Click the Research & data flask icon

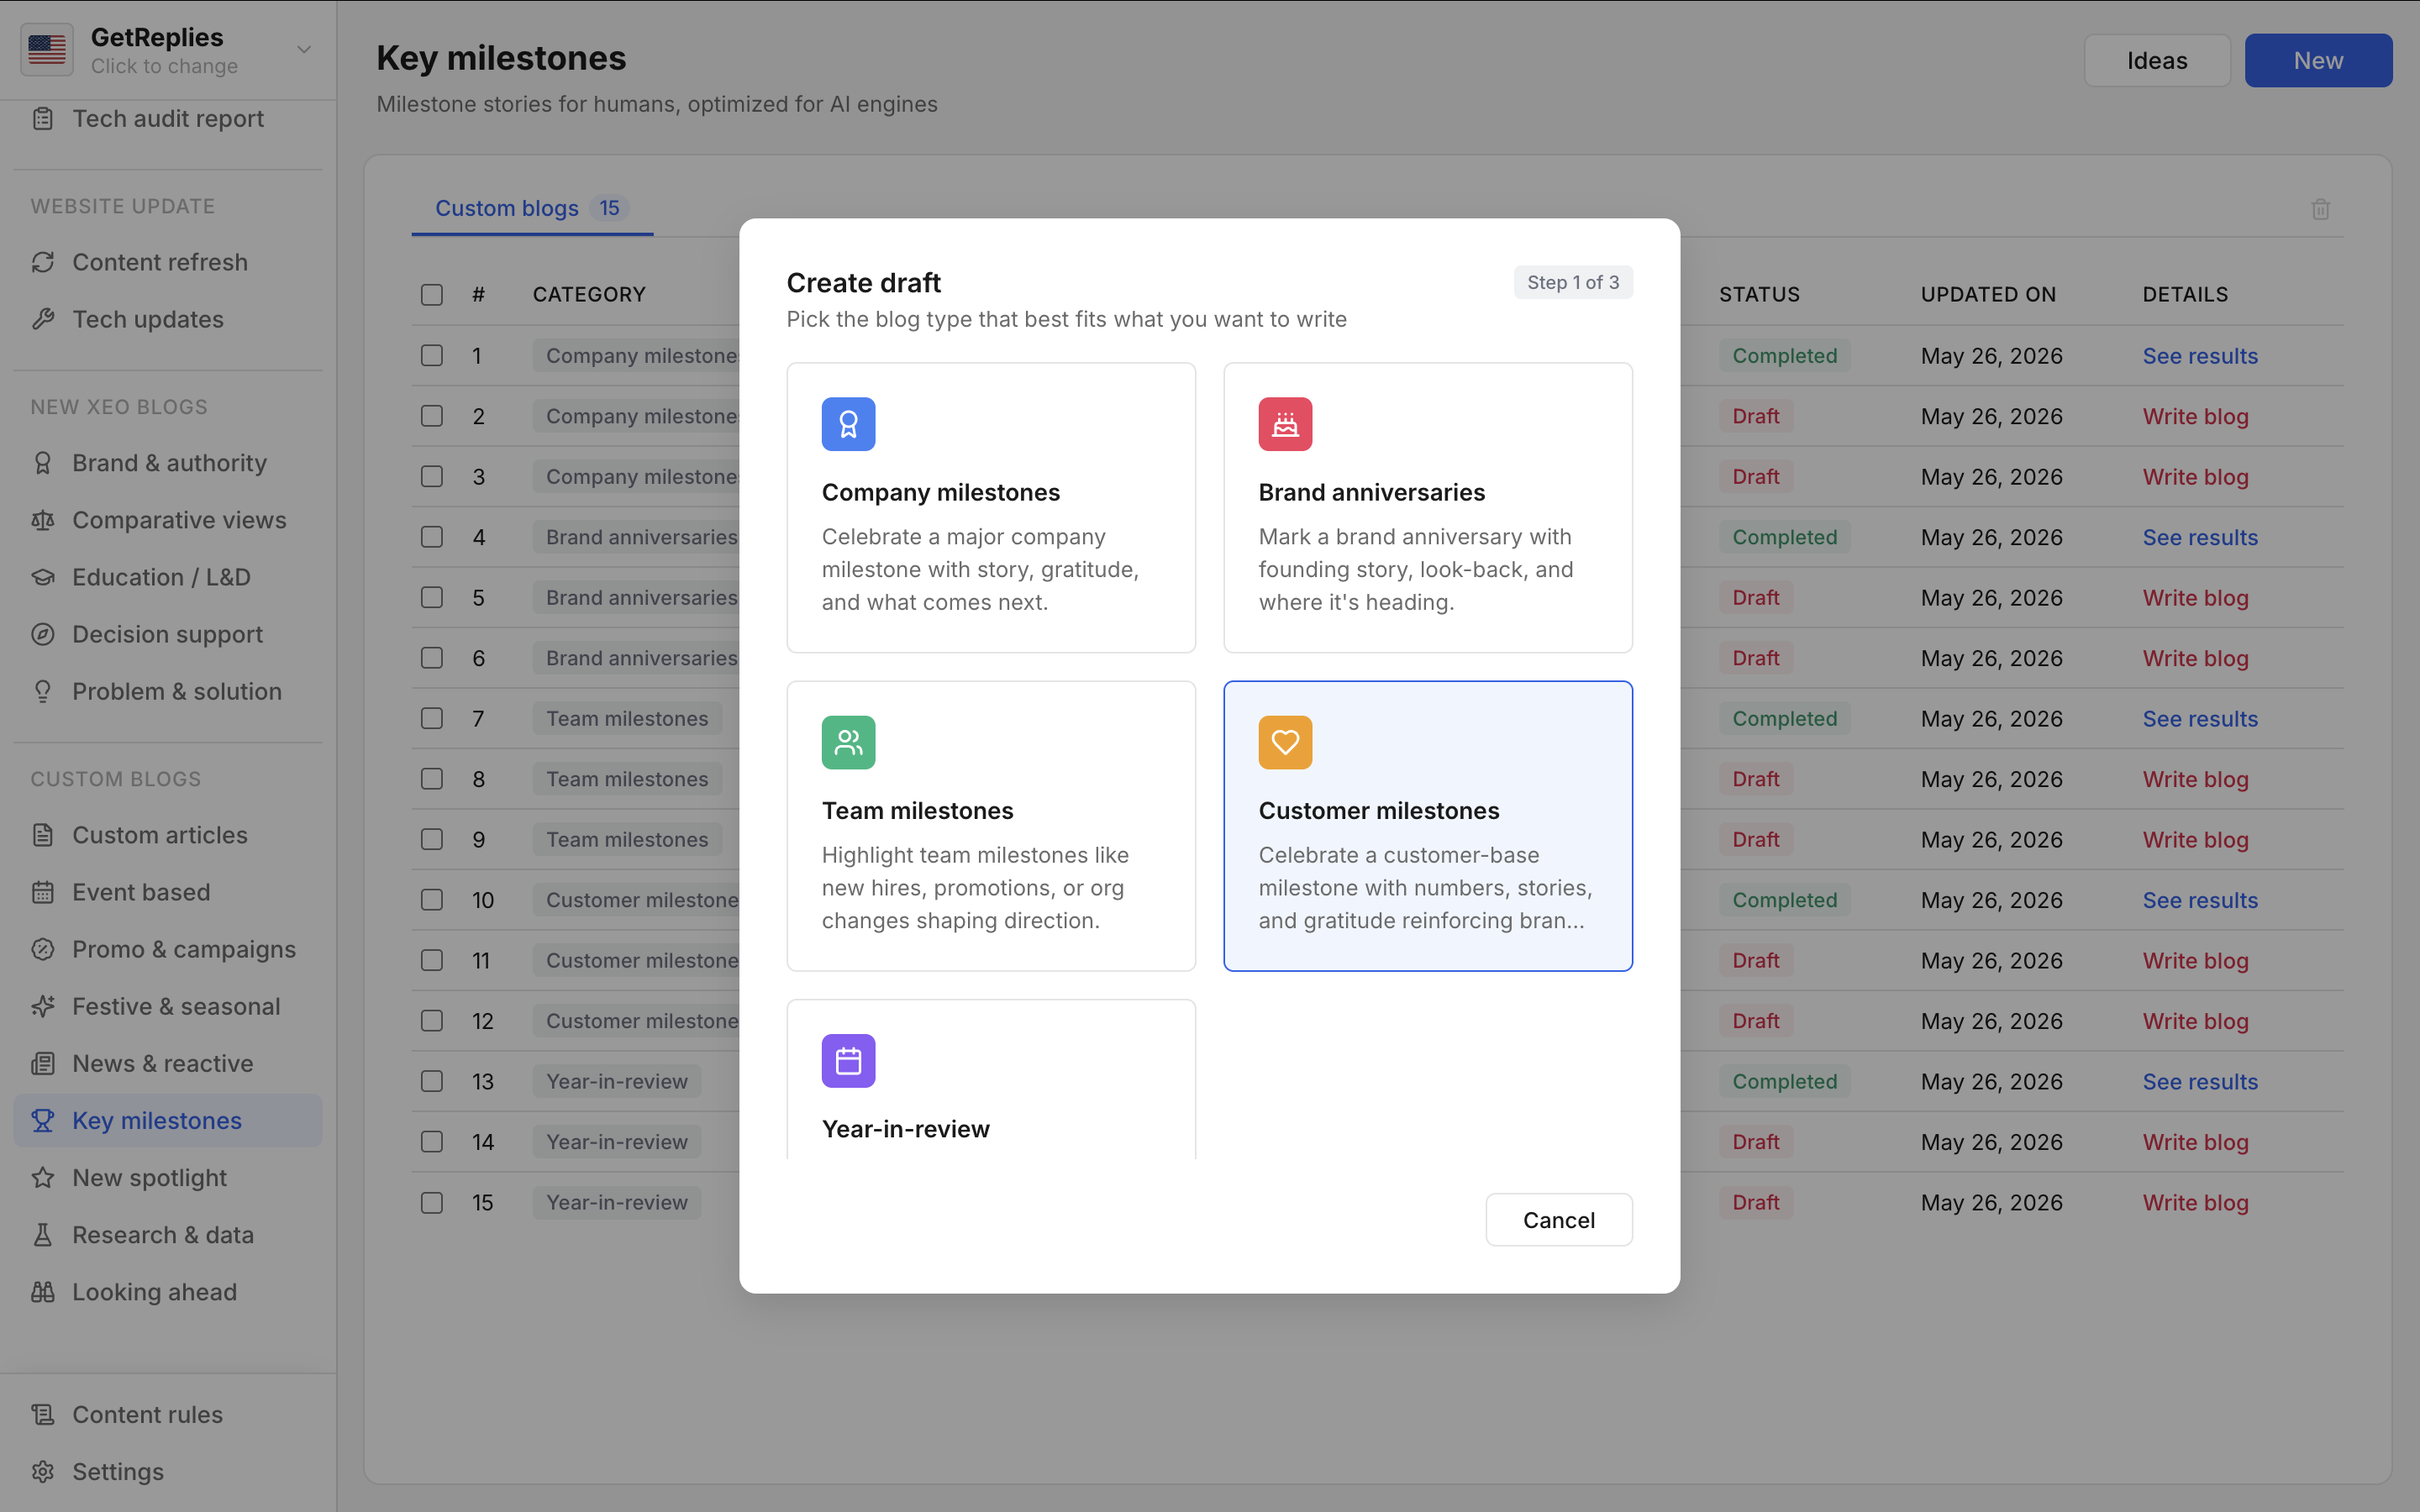(43, 1234)
